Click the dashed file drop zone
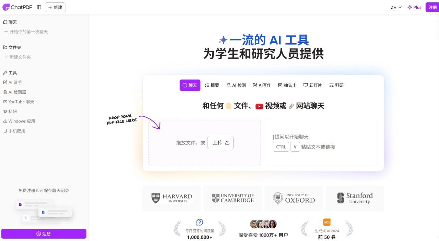This screenshot has width=439, height=241. tap(205, 142)
